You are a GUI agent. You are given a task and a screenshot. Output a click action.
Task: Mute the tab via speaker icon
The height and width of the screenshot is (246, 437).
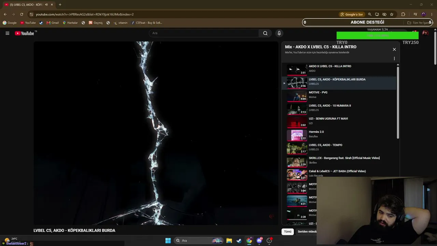pyautogui.click(x=46, y=5)
